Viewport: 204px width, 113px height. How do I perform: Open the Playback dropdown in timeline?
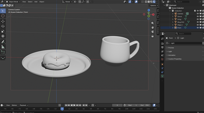(24, 105)
